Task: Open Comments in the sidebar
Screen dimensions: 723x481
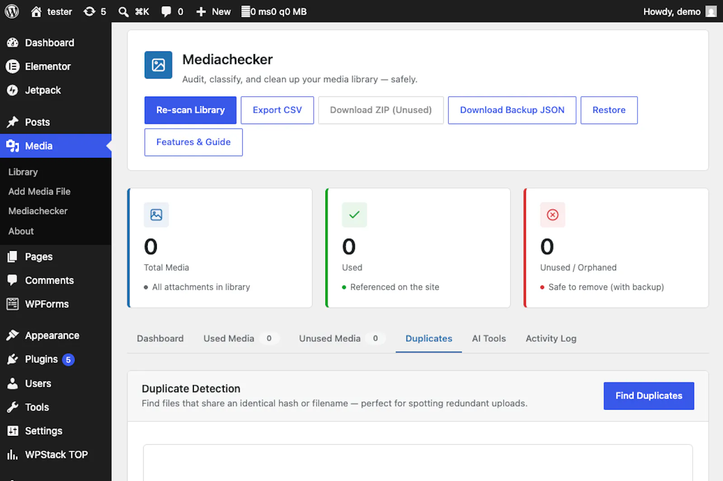Action: point(56,280)
